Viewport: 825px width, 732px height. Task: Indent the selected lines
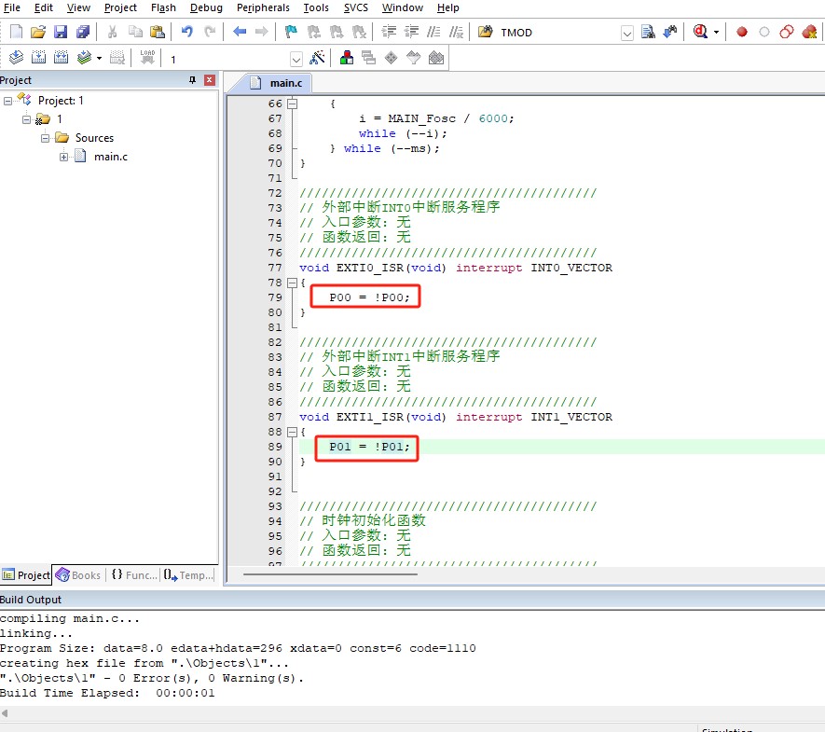coord(389,32)
